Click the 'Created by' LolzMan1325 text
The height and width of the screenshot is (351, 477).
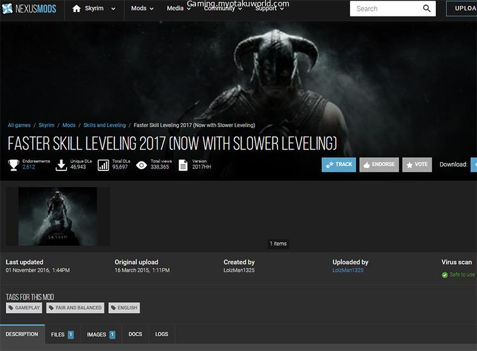coord(239,270)
